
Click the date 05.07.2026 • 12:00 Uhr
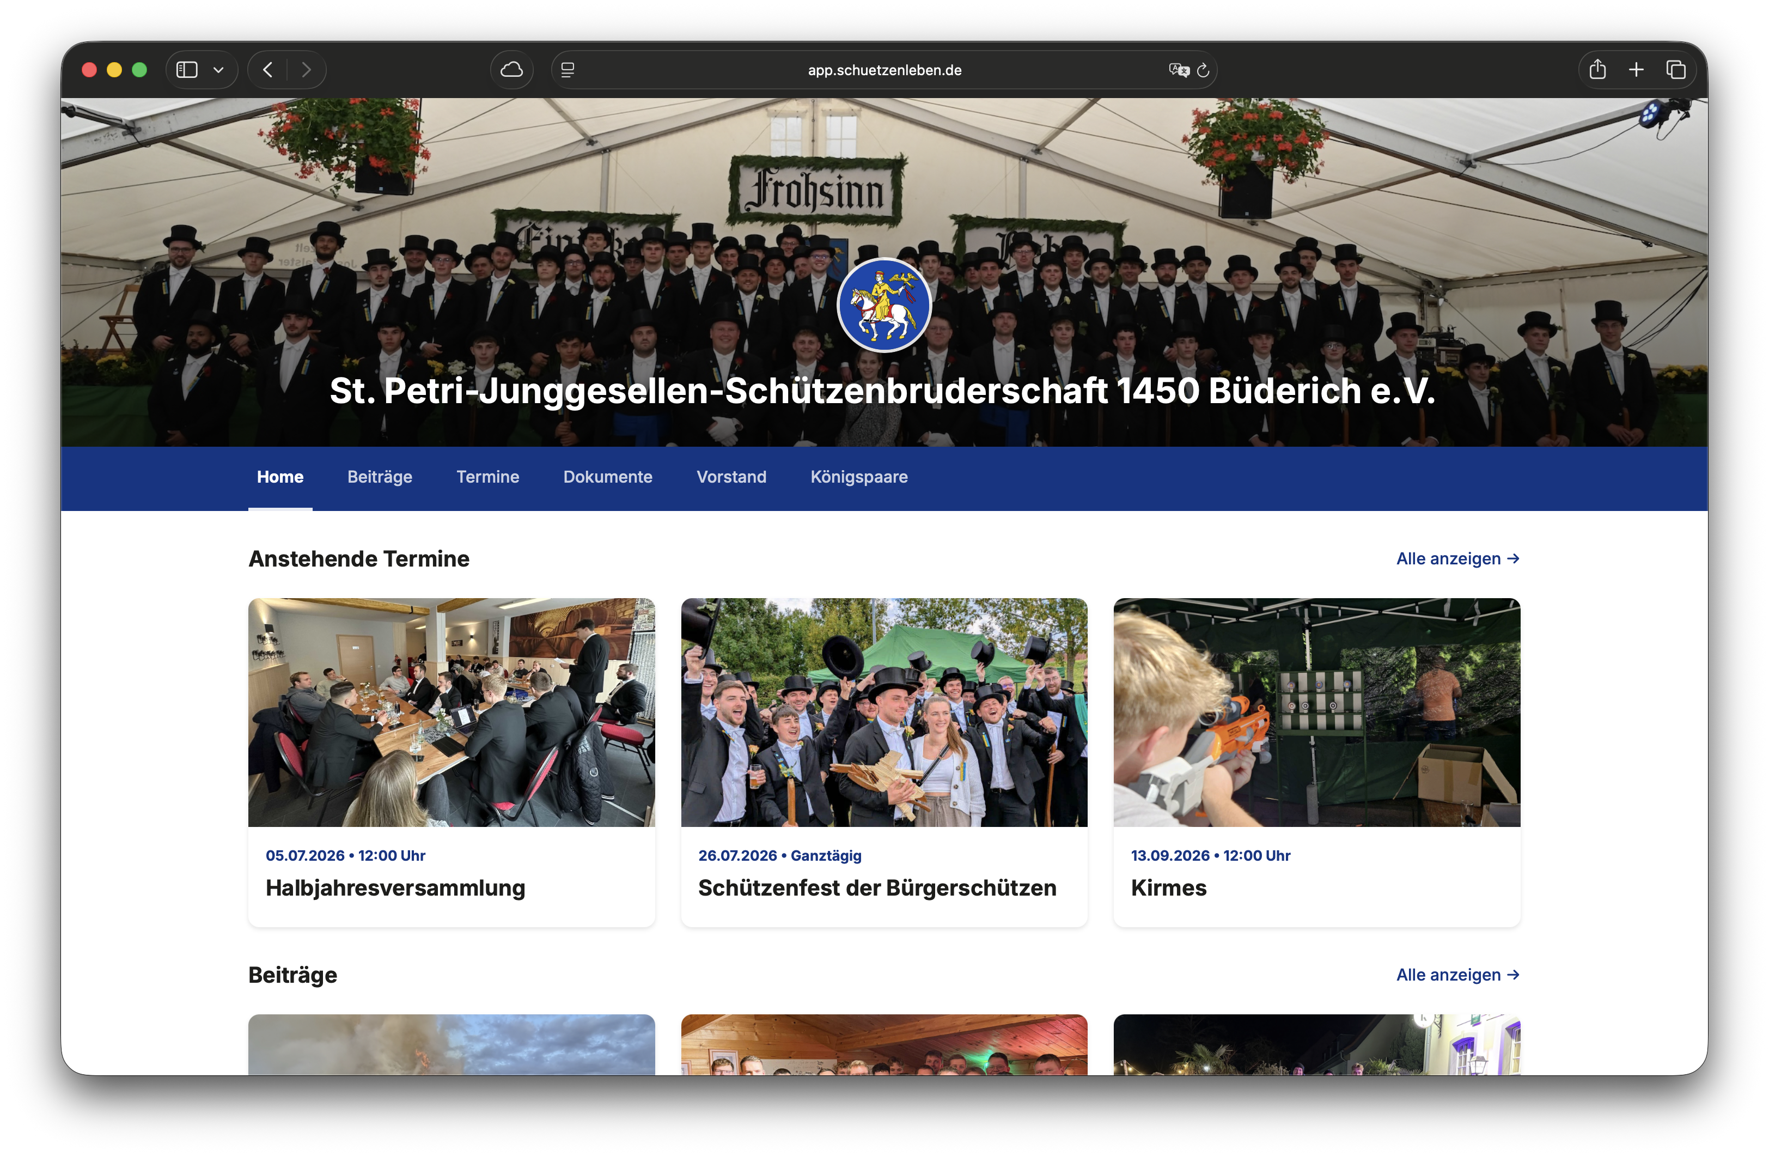[x=346, y=856]
